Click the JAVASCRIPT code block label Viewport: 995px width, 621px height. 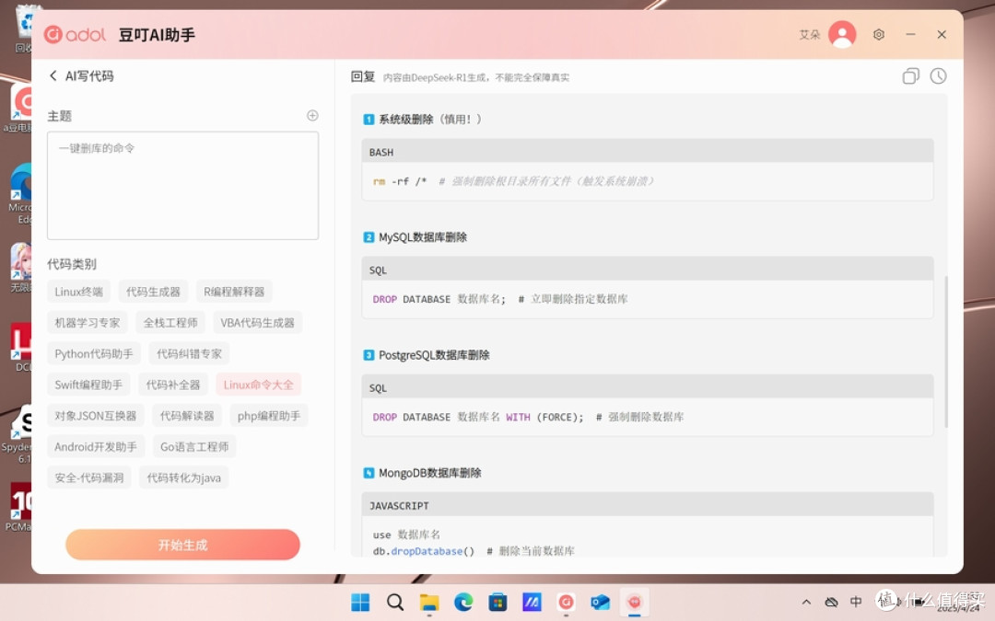pyautogui.click(x=399, y=506)
